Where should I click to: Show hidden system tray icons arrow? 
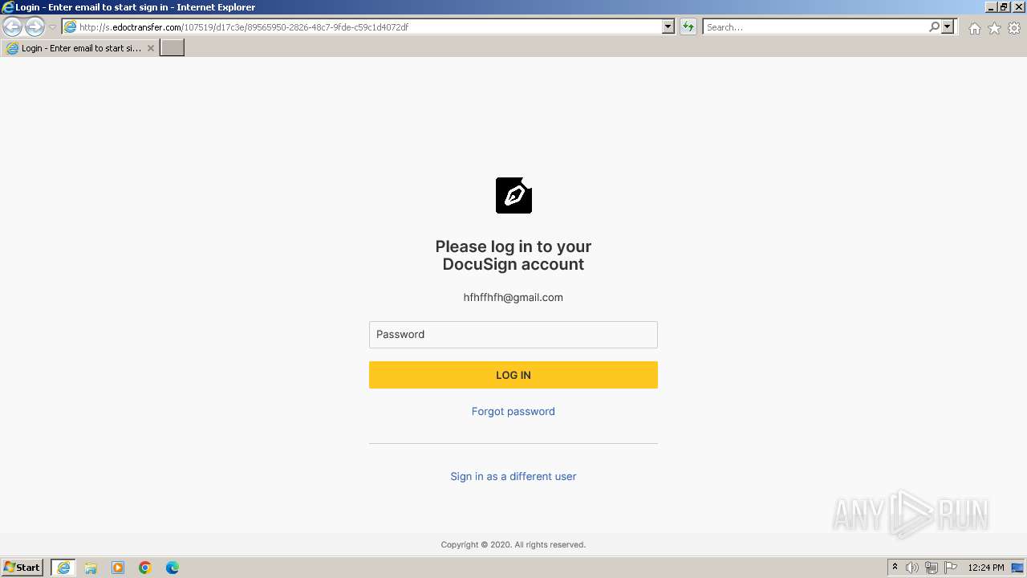click(x=895, y=568)
